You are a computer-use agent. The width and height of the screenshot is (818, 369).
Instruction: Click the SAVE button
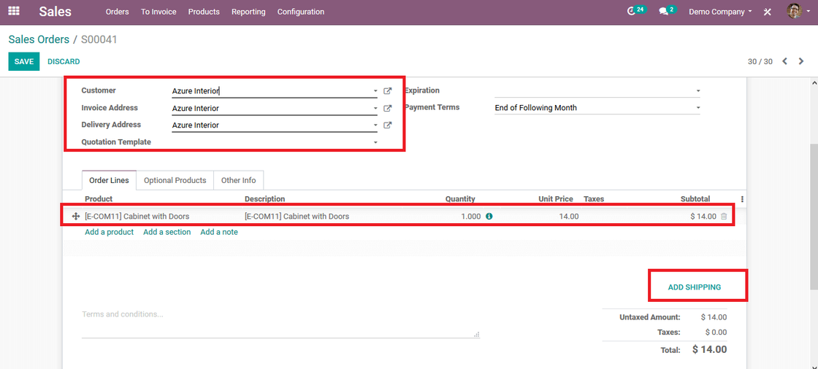24,61
